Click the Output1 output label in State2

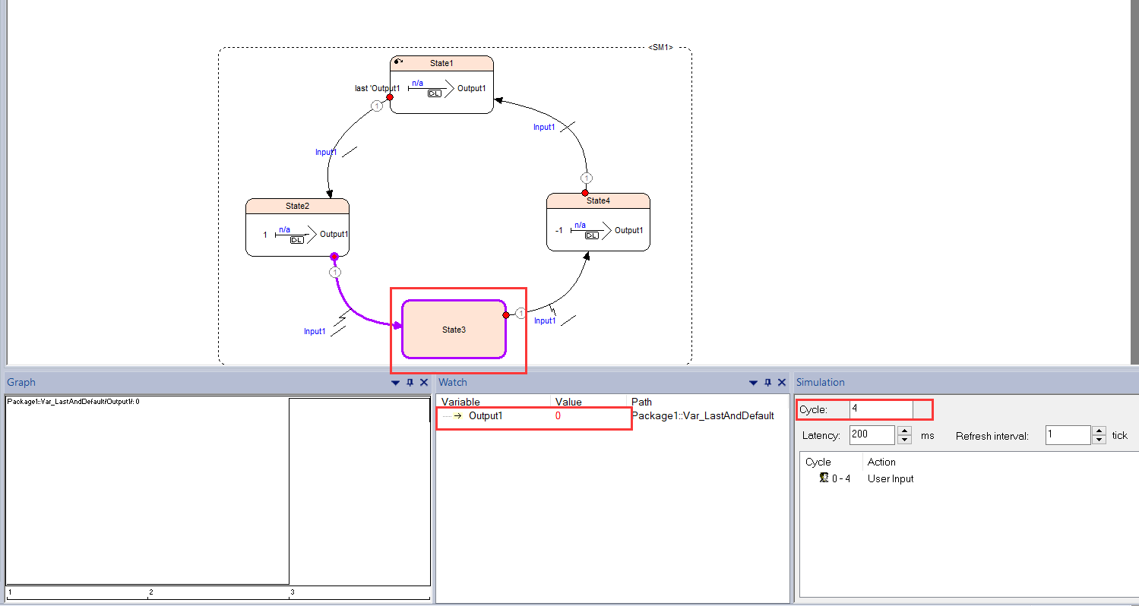coord(334,234)
